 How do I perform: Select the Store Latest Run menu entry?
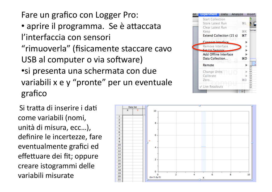coord(215,23)
